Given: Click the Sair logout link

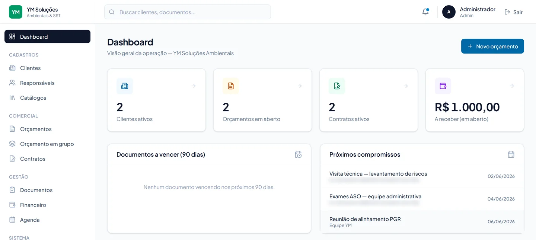Looking at the screenshot, I should (x=514, y=12).
